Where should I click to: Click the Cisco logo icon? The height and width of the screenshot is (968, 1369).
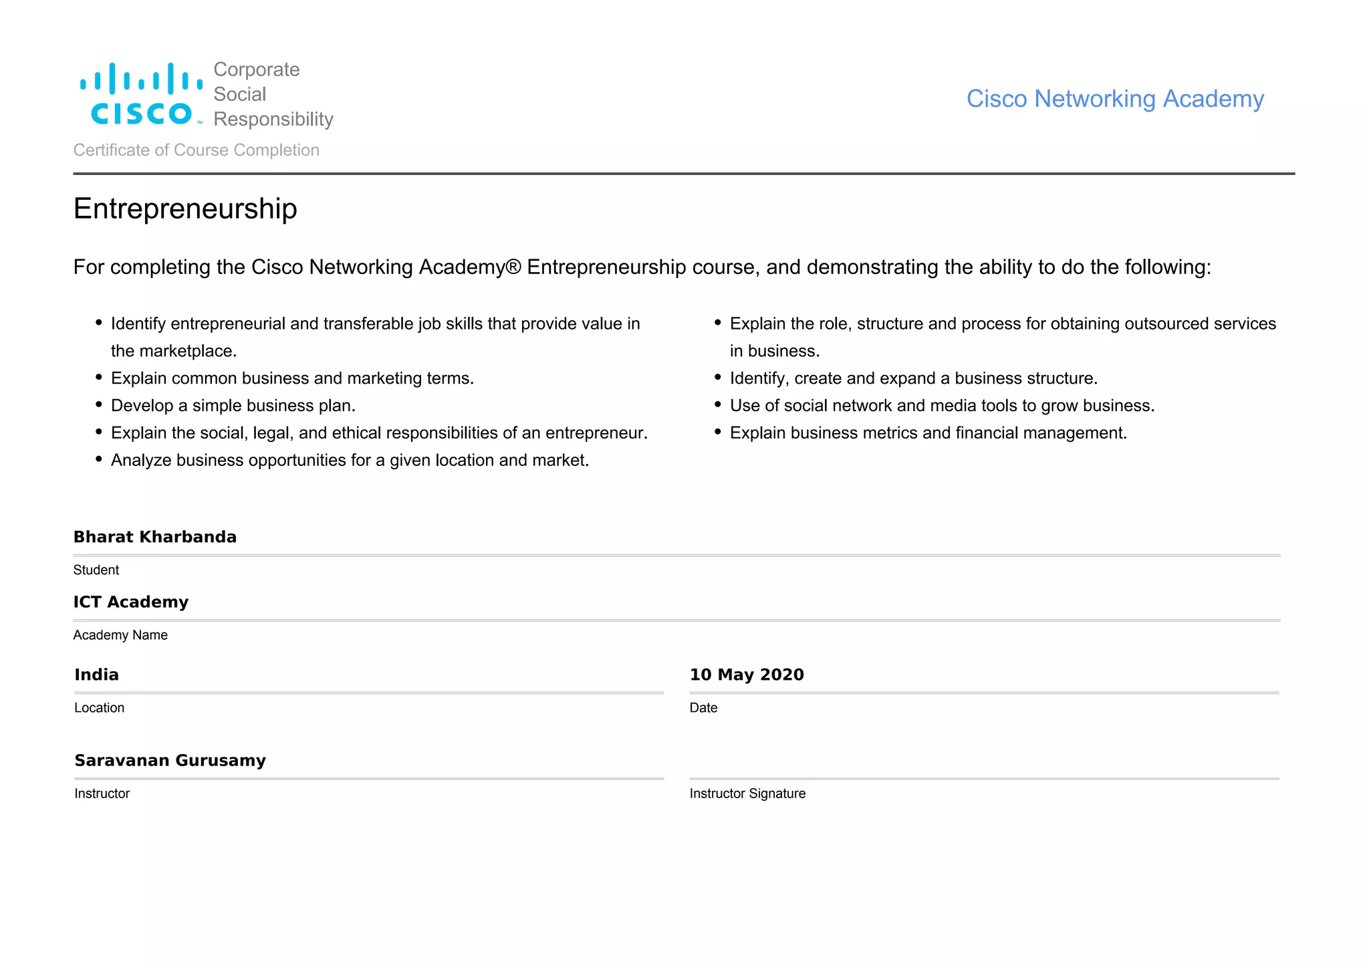click(x=141, y=94)
